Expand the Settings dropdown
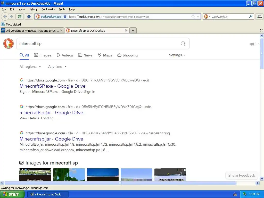 point(177,55)
